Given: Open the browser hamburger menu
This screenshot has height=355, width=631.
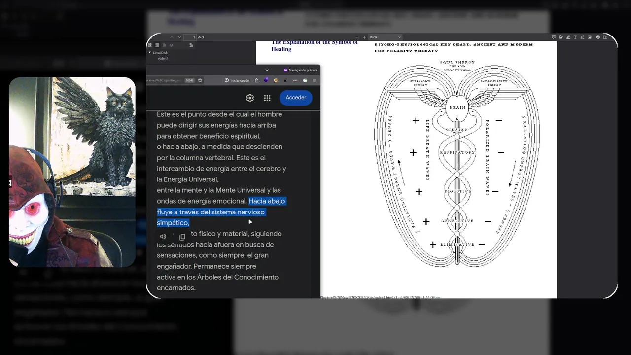Looking at the screenshot, I should click(314, 80).
